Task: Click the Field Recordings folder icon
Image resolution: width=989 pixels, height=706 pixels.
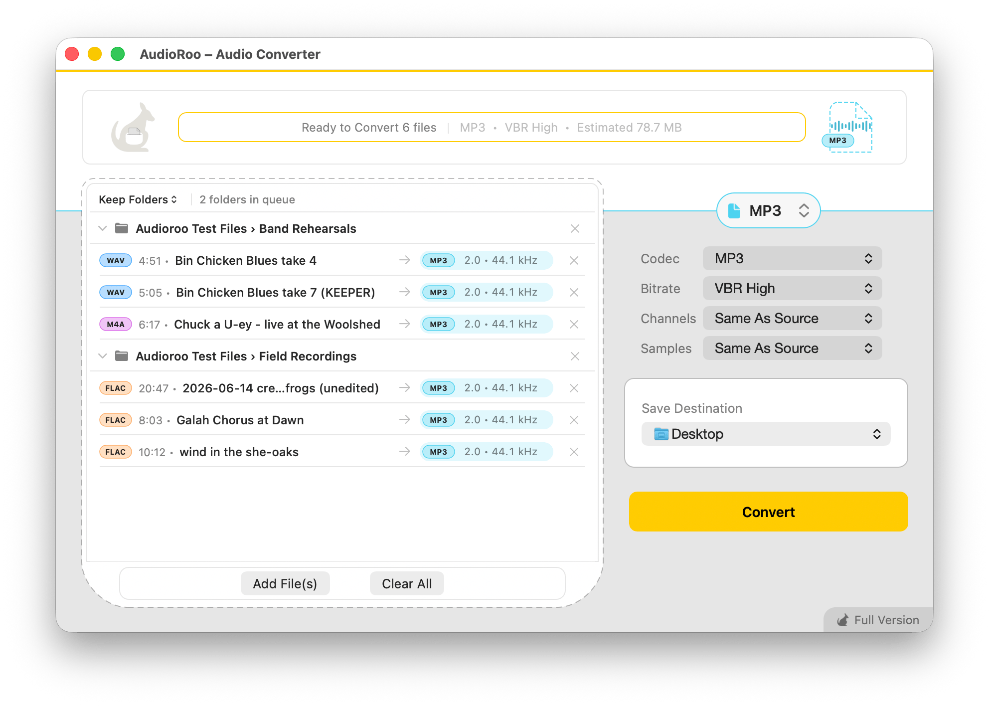Action: click(122, 356)
